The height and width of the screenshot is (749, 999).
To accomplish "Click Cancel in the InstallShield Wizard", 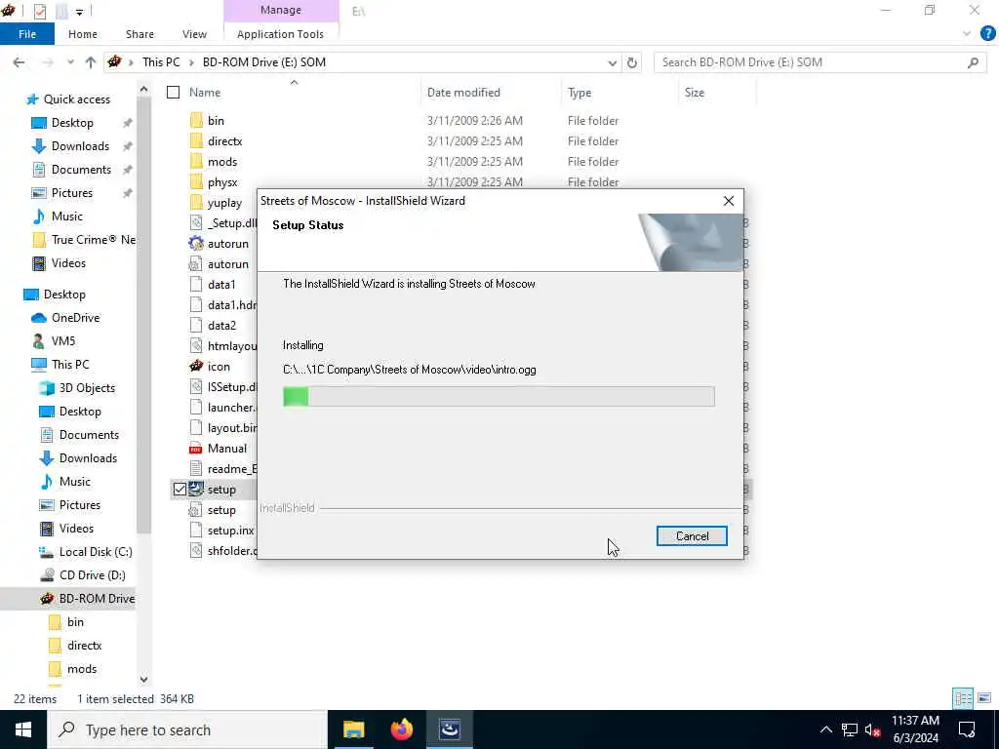I will 692,536.
